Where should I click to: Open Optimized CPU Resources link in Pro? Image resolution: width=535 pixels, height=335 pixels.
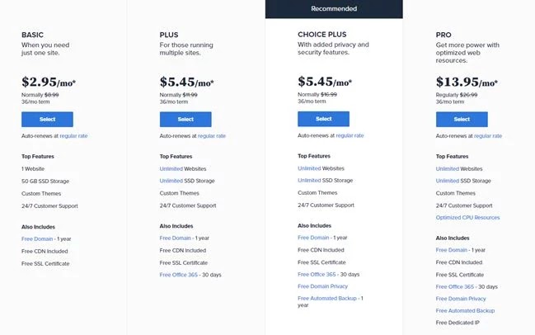[x=467, y=218]
